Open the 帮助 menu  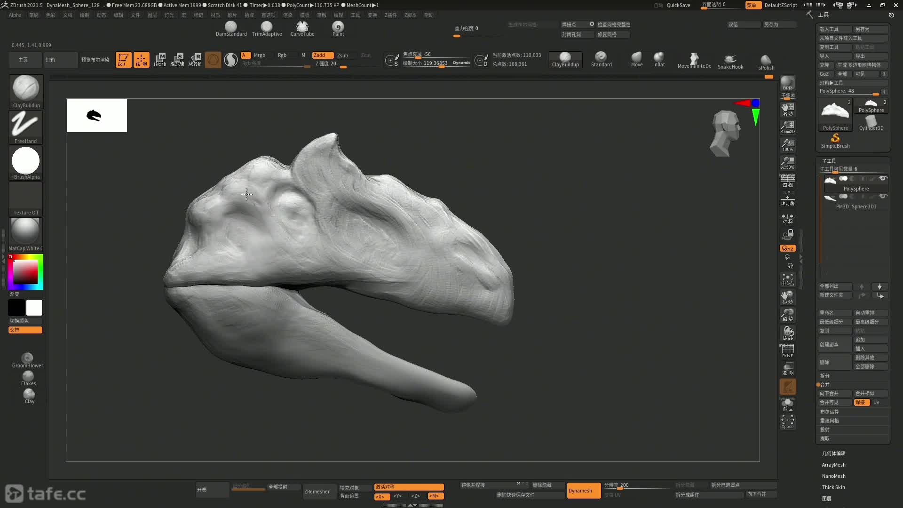429,15
